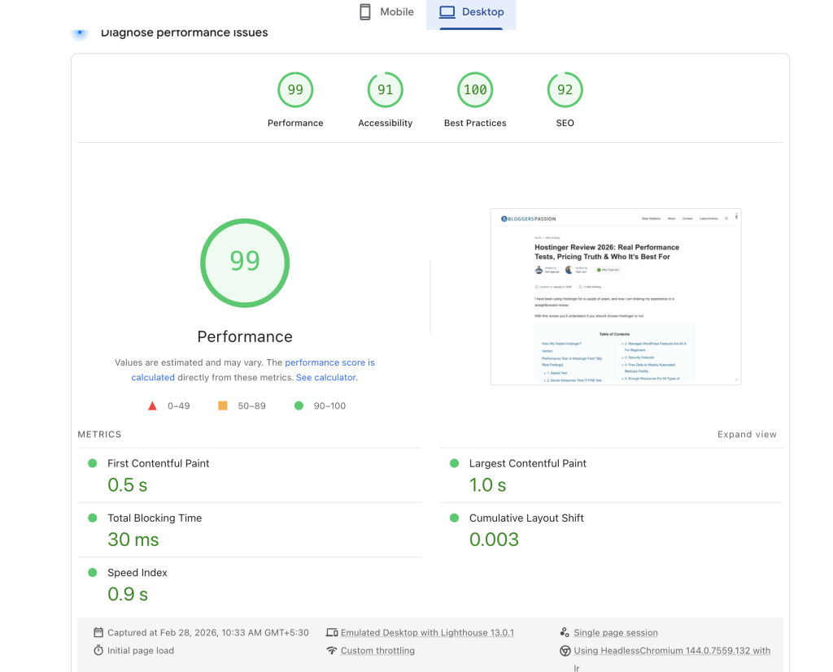833x672 pixels.
Task: Jump to the Accessibility score gauge
Action: (385, 90)
